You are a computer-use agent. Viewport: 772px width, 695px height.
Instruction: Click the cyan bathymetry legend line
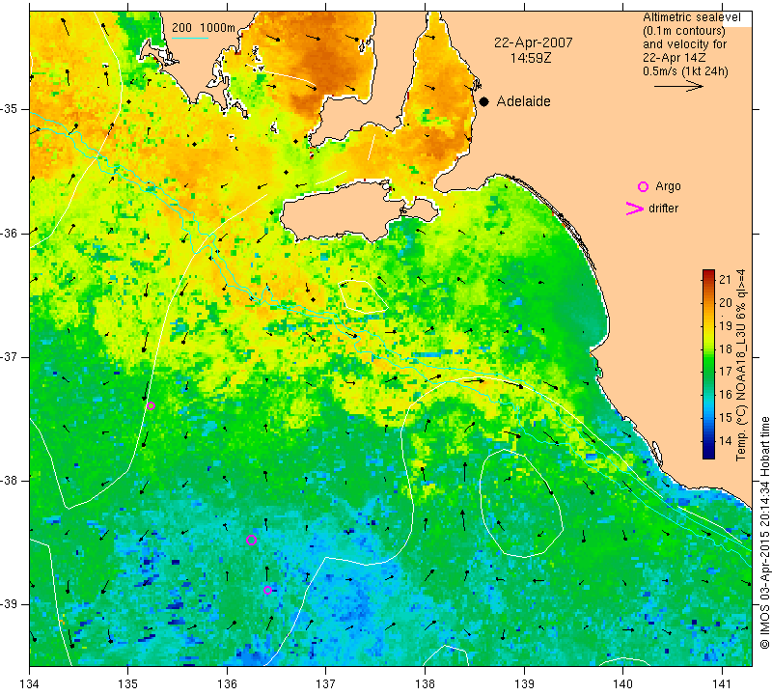pyautogui.click(x=190, y=38)
